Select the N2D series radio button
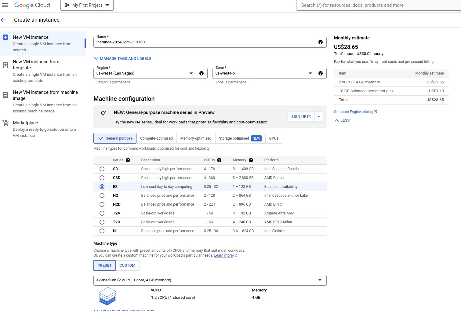Screen dimensions: 461x311 pyautogui.click(x=102, y=204)
